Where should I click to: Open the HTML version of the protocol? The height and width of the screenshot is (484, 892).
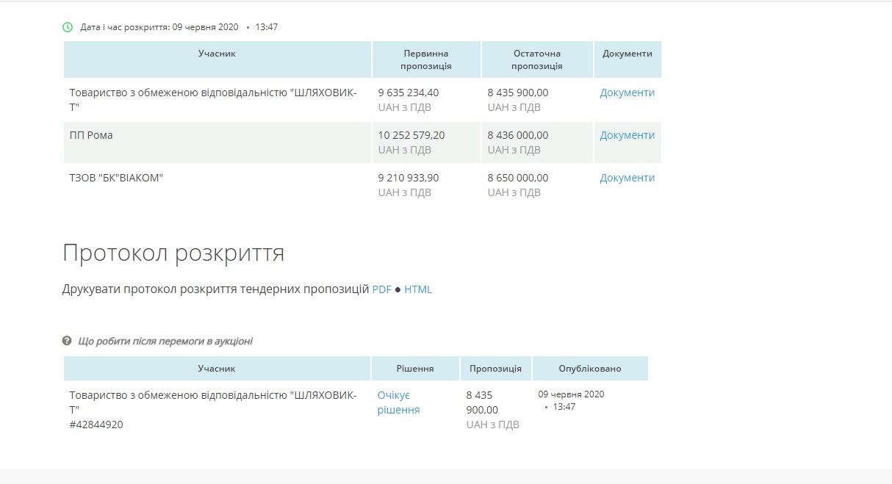[418, 289]
